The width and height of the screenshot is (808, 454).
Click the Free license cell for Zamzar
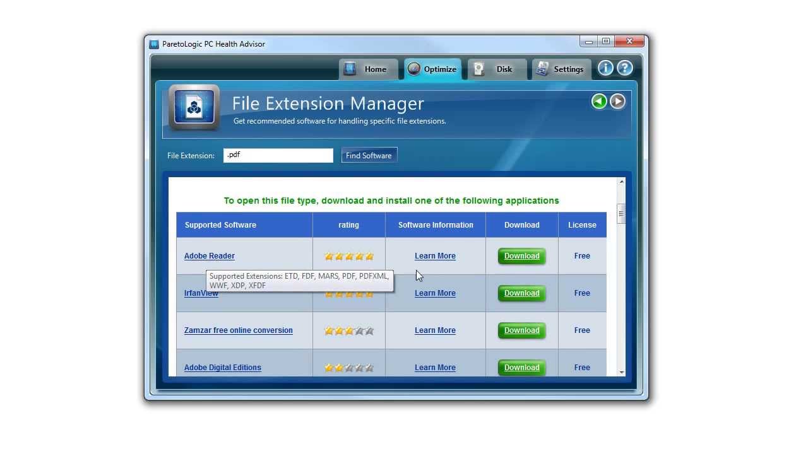(x=582, y=330)
